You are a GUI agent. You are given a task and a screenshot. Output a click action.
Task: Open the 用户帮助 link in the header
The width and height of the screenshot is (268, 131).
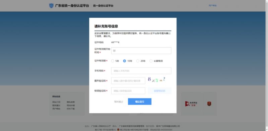(x=212, y=6)
